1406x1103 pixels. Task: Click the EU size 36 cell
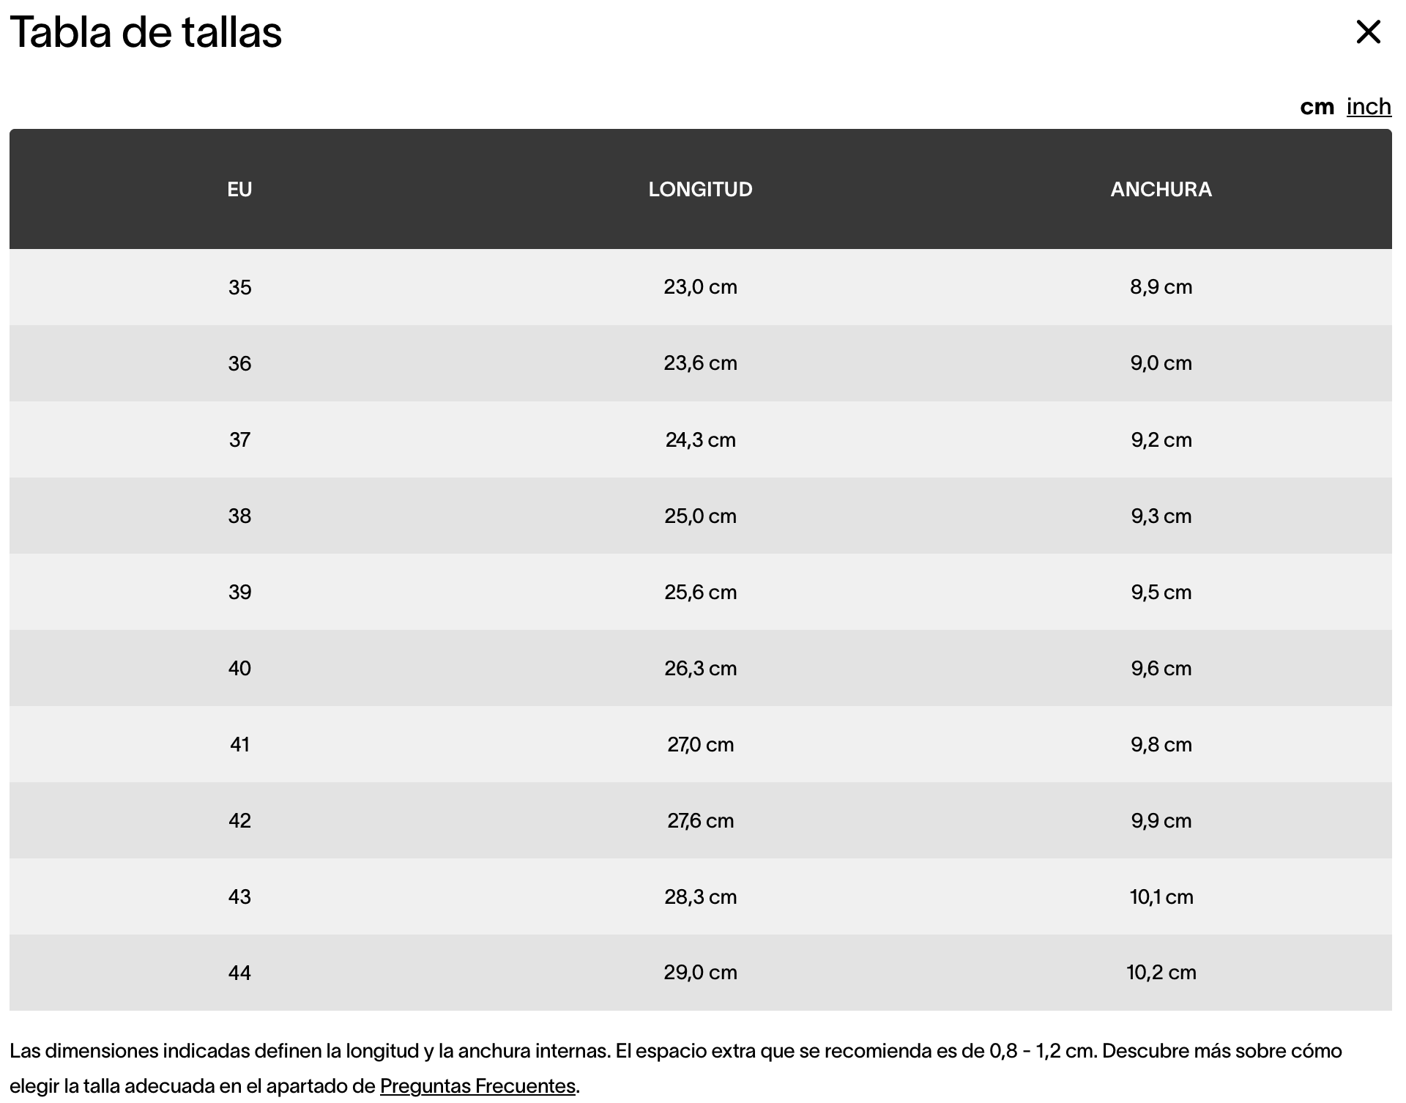(x=239, y=363)
